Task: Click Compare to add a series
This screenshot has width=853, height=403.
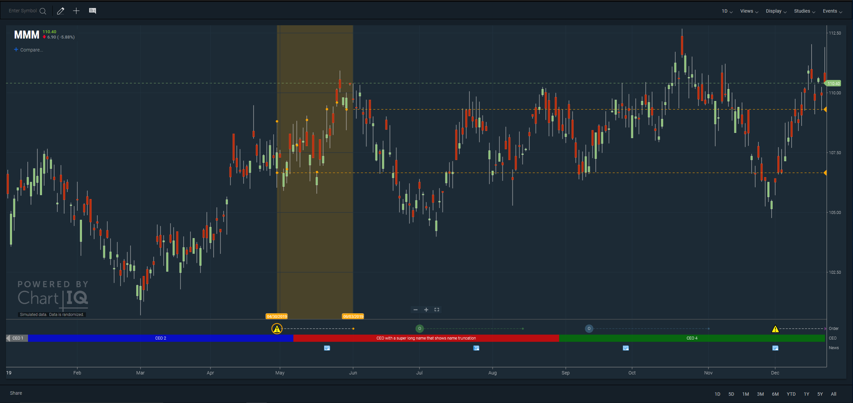Action: (32, 50)
